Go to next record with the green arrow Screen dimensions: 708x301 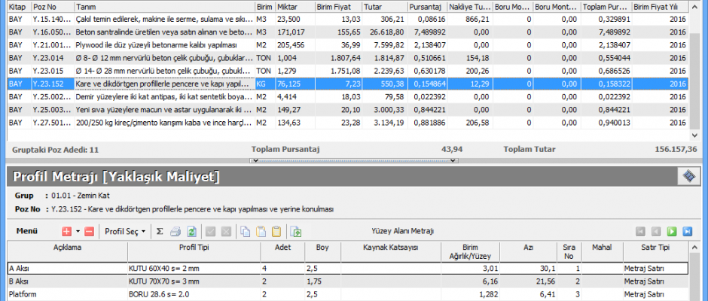pyautogui.click(x=671, y=232)
